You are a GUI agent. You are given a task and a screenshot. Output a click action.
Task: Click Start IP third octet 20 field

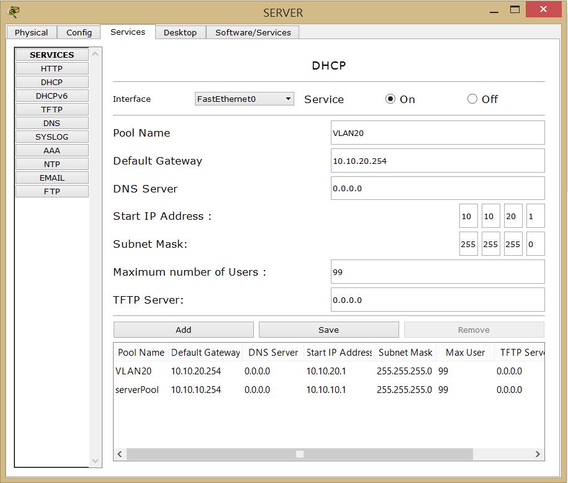point(513,216)
